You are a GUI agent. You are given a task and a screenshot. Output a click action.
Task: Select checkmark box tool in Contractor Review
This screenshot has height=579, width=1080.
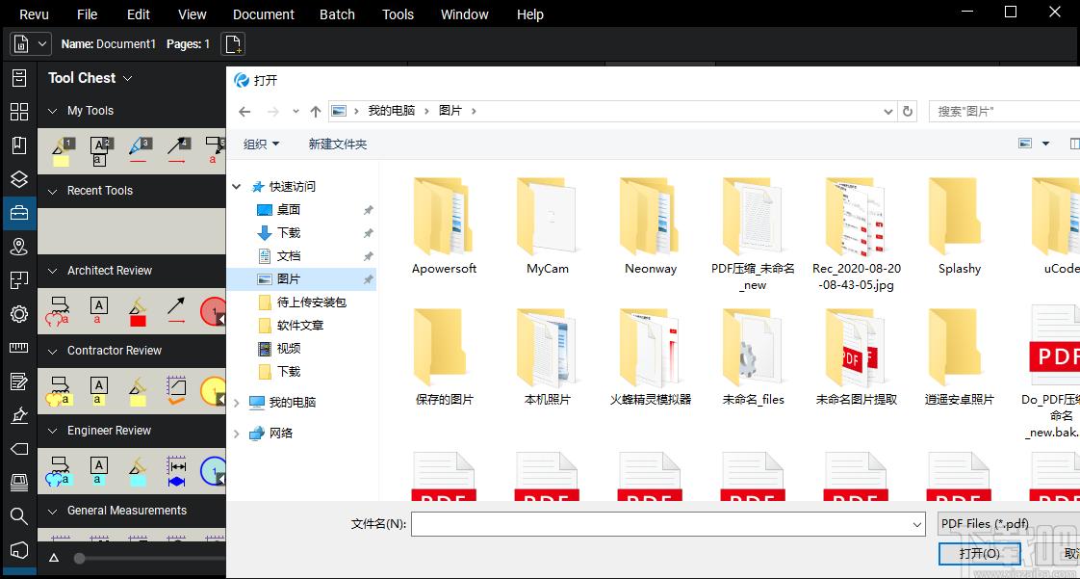coord(176,391)
